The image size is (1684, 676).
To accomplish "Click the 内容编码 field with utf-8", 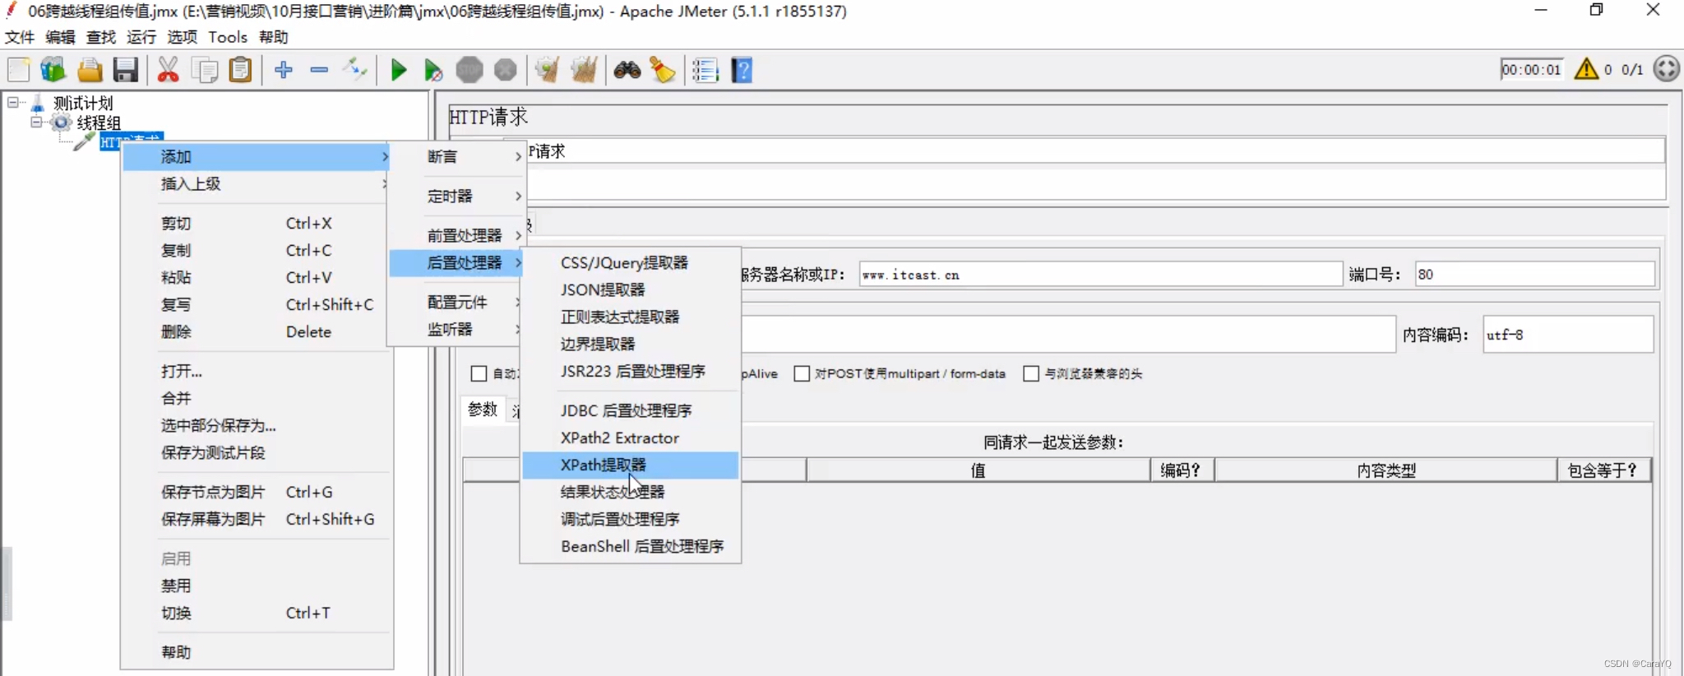I will click(x=1568, y=335).
